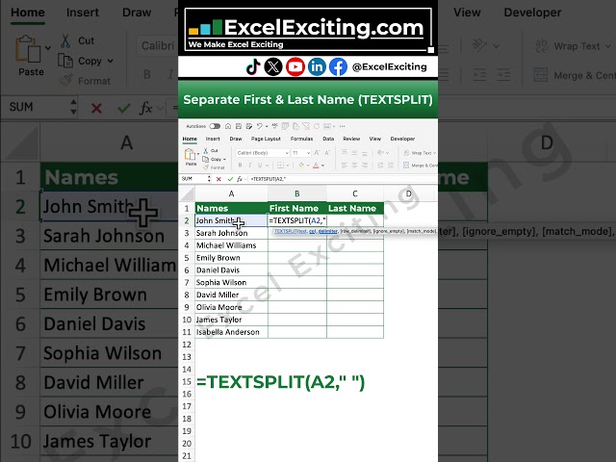The image size is (616, 462).
Task: Click the large green checkmark in the background formula bar
Action: [x=124, y=108]
